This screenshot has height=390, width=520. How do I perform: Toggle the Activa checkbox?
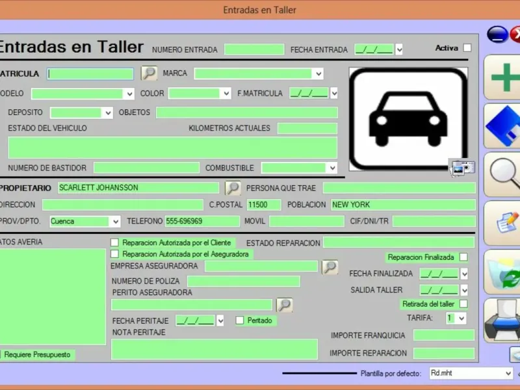click(x=467, y=47)
